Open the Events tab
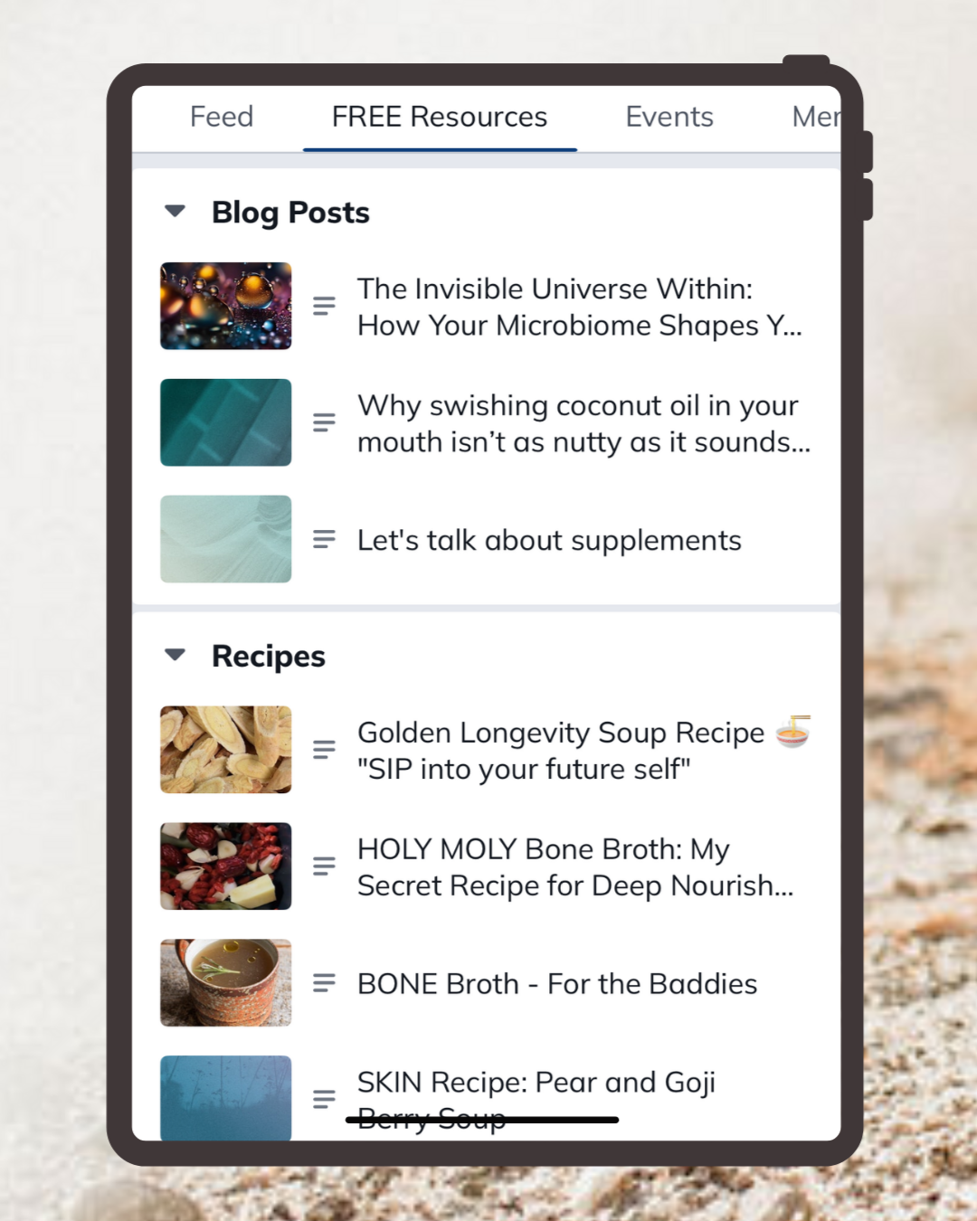 [x=669, y=117]
